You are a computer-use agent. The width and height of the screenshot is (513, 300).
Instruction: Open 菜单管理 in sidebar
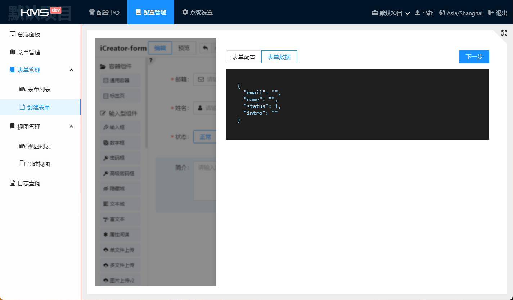pos(29,53)
